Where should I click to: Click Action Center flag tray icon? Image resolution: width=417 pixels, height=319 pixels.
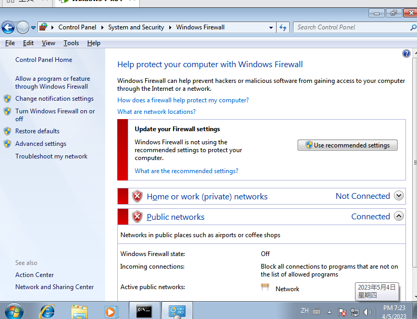[x=342, y=312]
